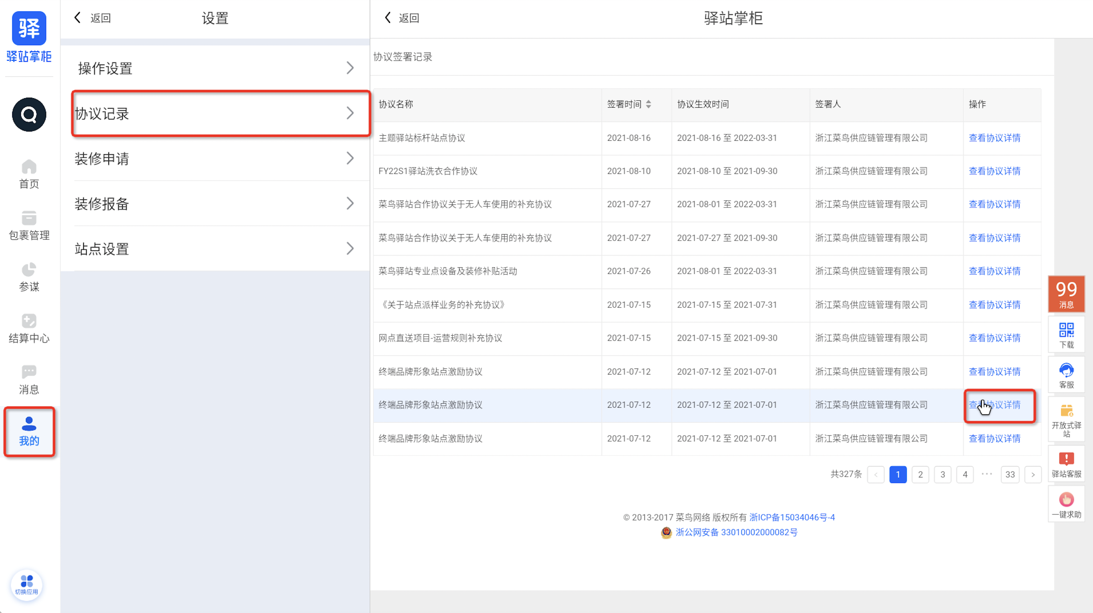Select current page 1 button
This screenshot has width=1093, height=613.
pyautogui.click(x=898, y=474)
